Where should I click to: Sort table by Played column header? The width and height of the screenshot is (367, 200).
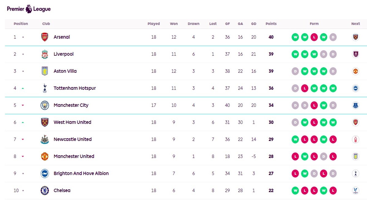point(154,24)
